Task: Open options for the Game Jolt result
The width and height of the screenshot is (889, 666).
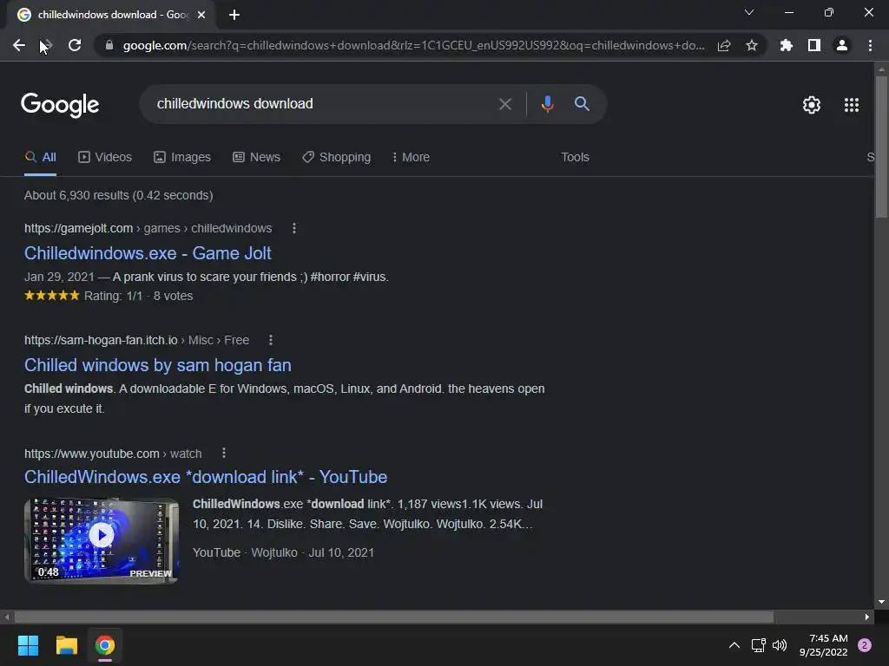Action: (x=293, y=228)
